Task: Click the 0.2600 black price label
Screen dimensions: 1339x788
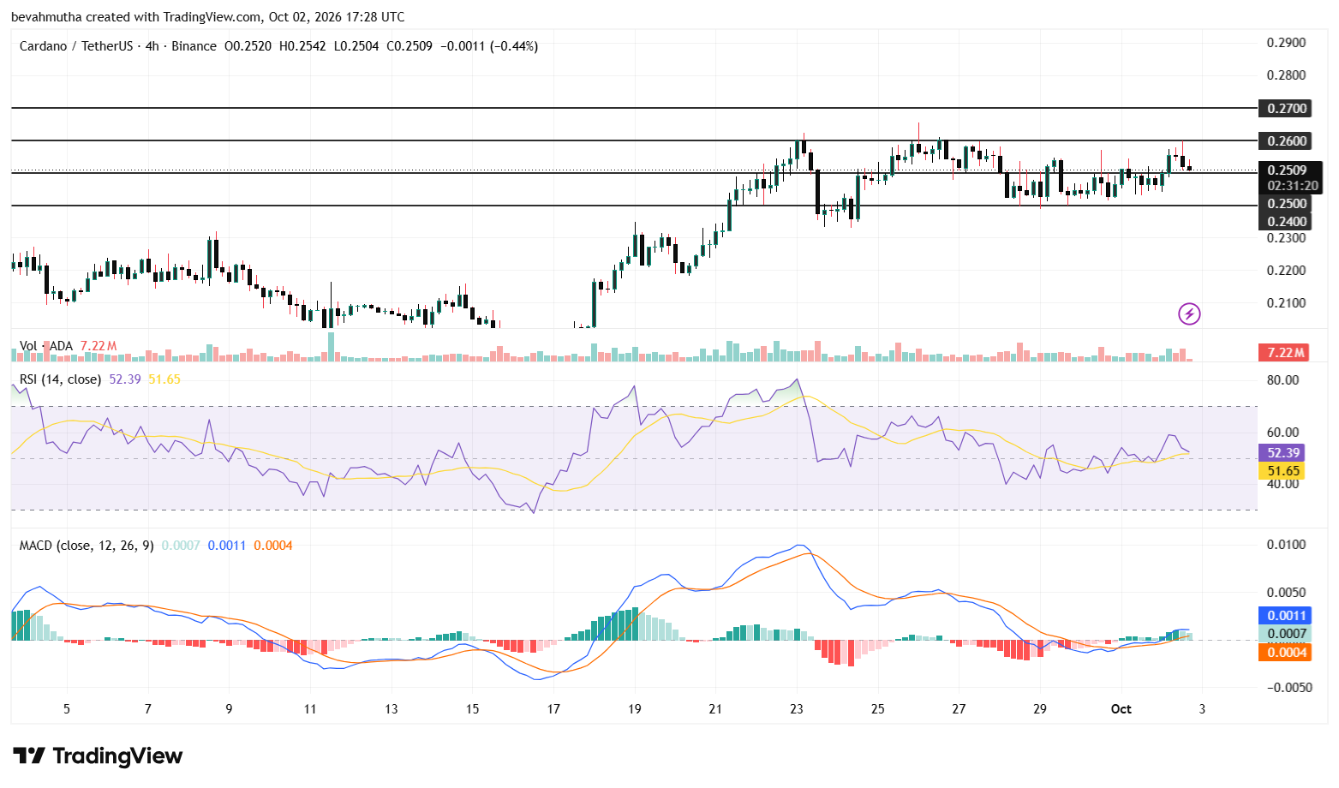Action: pyautogui.click(x=1287, y=141)
